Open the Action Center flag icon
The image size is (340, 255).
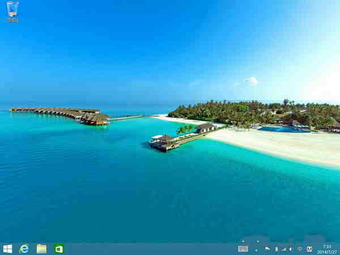[267, 249]
